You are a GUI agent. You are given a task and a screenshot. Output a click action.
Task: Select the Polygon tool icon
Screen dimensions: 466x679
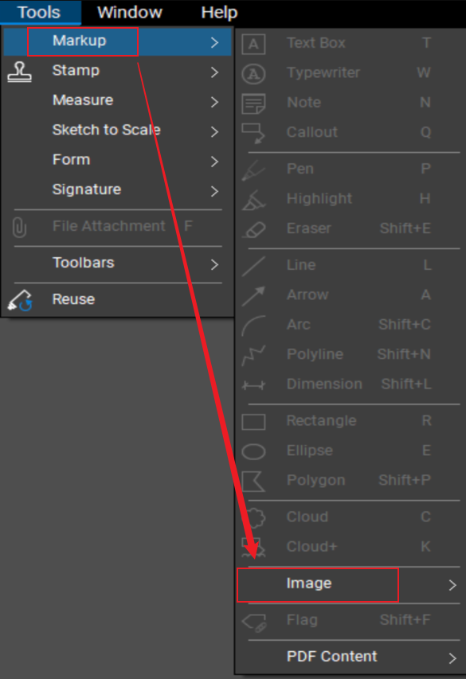point(254,481)
